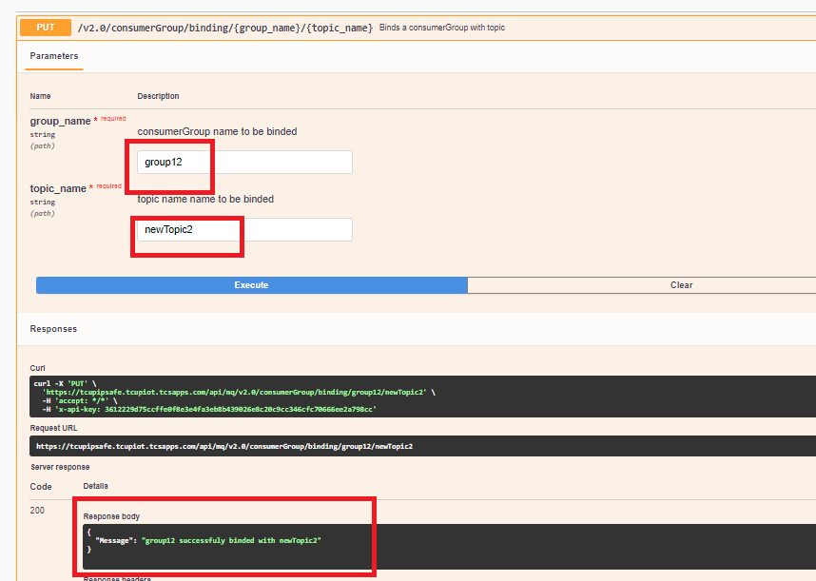Click the 'Response body' label
The image size is (816, 581).
tap(111, 516)
